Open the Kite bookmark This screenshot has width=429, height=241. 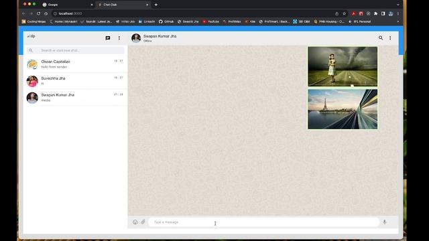pyautogui.click(x=250, y=21)
